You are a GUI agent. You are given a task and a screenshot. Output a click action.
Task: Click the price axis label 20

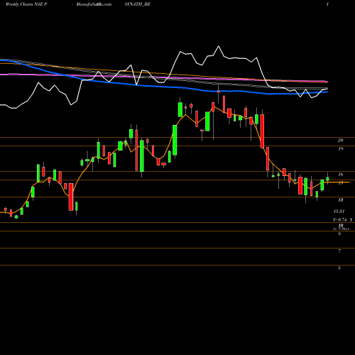[340, 141]
